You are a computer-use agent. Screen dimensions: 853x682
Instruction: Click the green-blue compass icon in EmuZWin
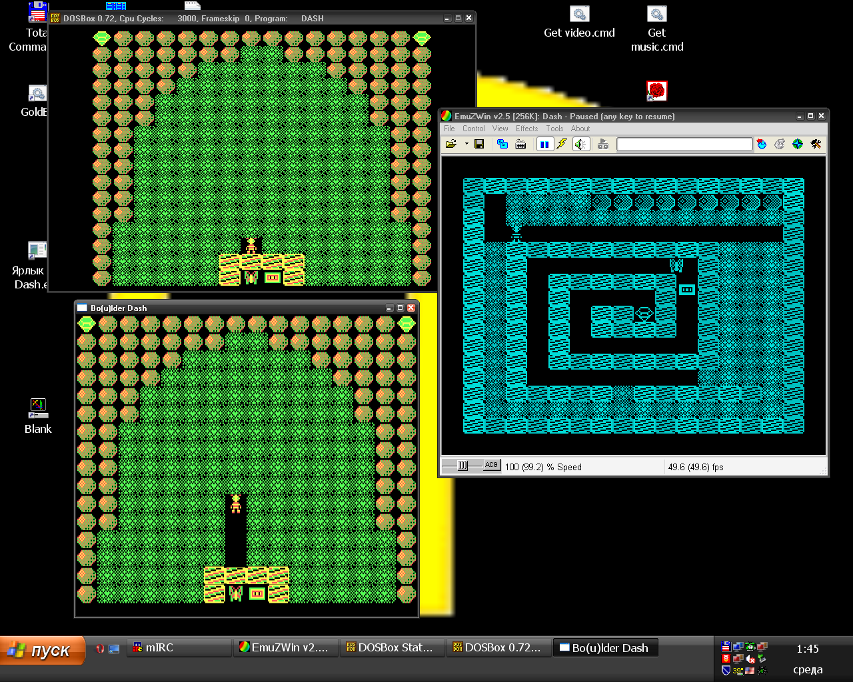click(798, 144)
